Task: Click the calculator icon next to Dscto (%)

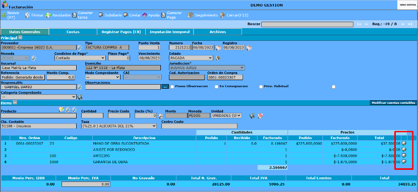Action: tap(160, 115)
